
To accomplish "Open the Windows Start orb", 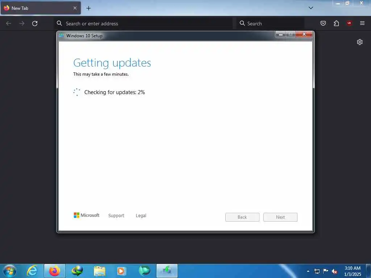I will tap(10, 271).
